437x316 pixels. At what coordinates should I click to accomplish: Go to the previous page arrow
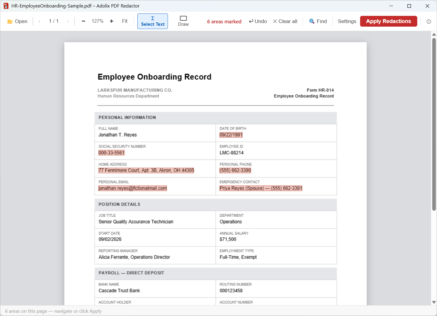39,21
